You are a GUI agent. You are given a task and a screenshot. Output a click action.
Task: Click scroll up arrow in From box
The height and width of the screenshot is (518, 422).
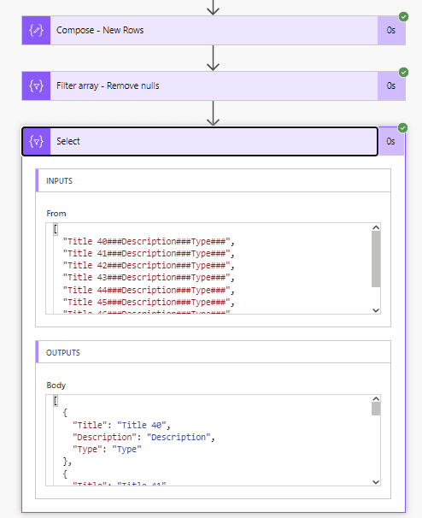[376, 227]
